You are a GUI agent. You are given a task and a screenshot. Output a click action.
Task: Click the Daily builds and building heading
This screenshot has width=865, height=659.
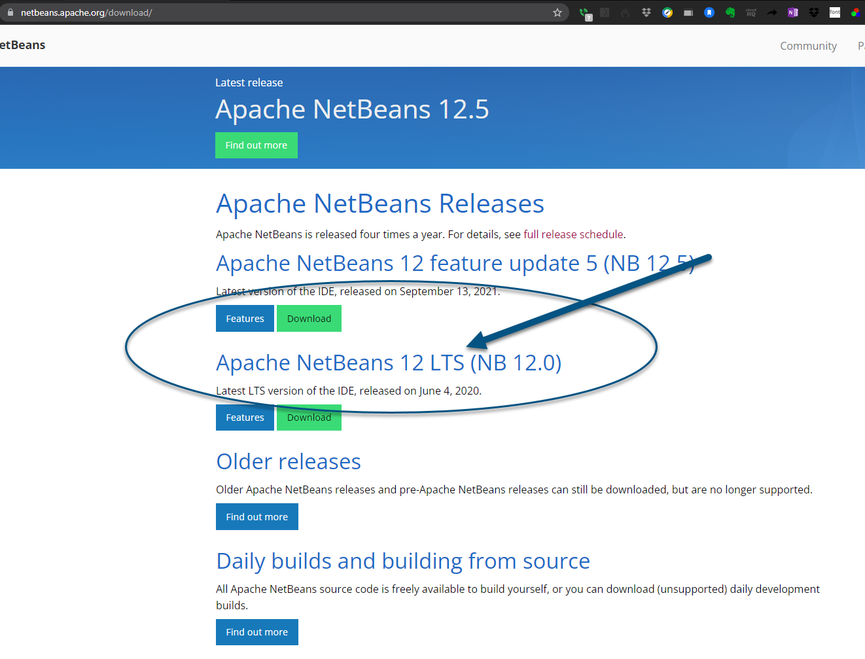(403, 561)
